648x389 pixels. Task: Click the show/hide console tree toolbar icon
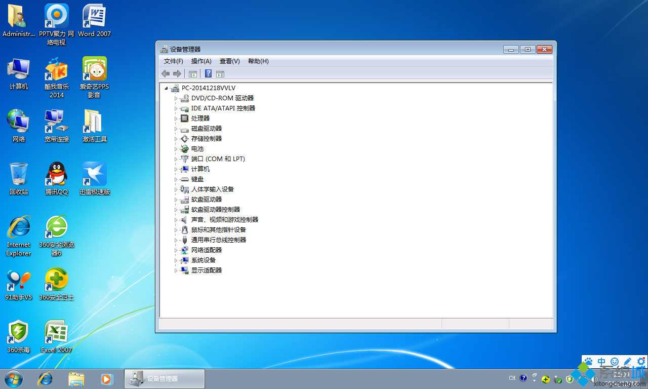tap(193, 74)
